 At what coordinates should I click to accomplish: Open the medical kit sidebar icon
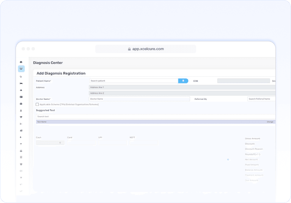(x=21, y=104)
